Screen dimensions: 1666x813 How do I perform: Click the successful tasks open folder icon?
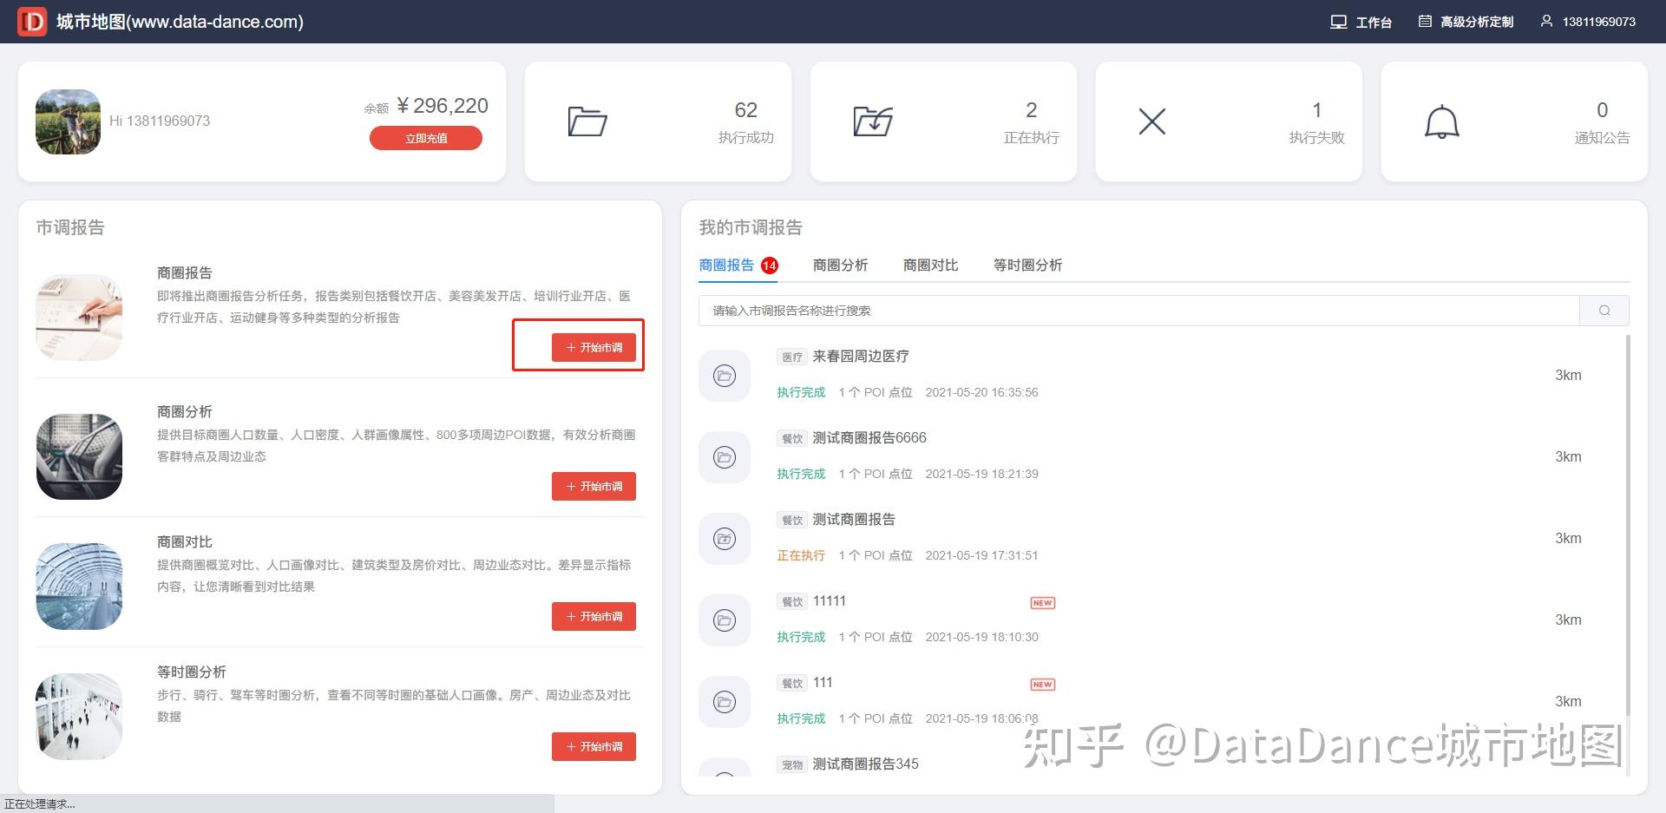coord(587,121)
